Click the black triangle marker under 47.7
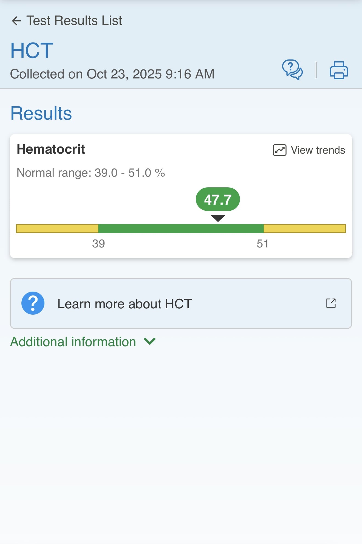The image size is (362, 544). 218,218
